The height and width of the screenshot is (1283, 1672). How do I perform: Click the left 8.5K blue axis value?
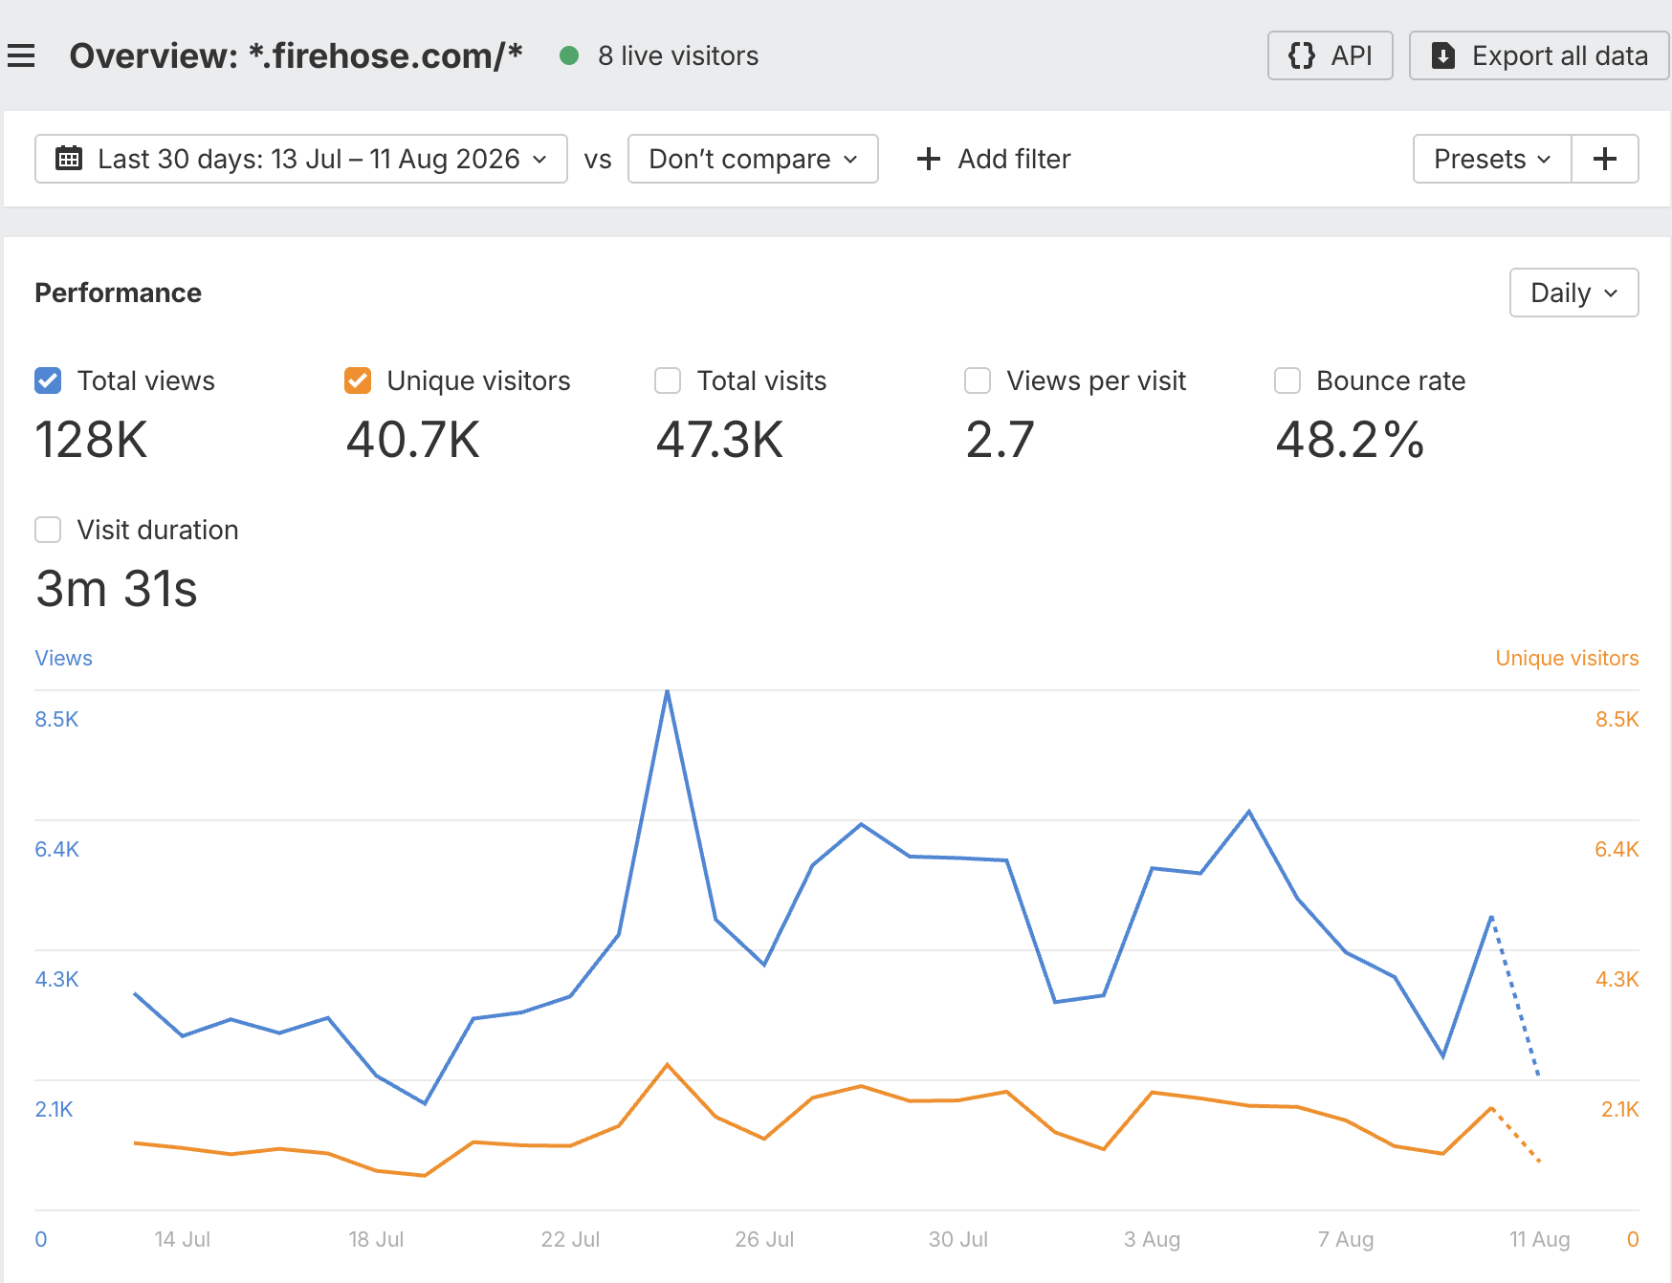(x=56, y=719)
